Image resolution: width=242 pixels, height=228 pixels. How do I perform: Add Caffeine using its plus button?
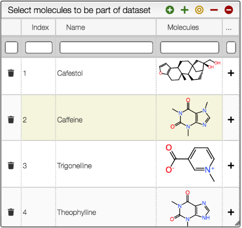231,120
